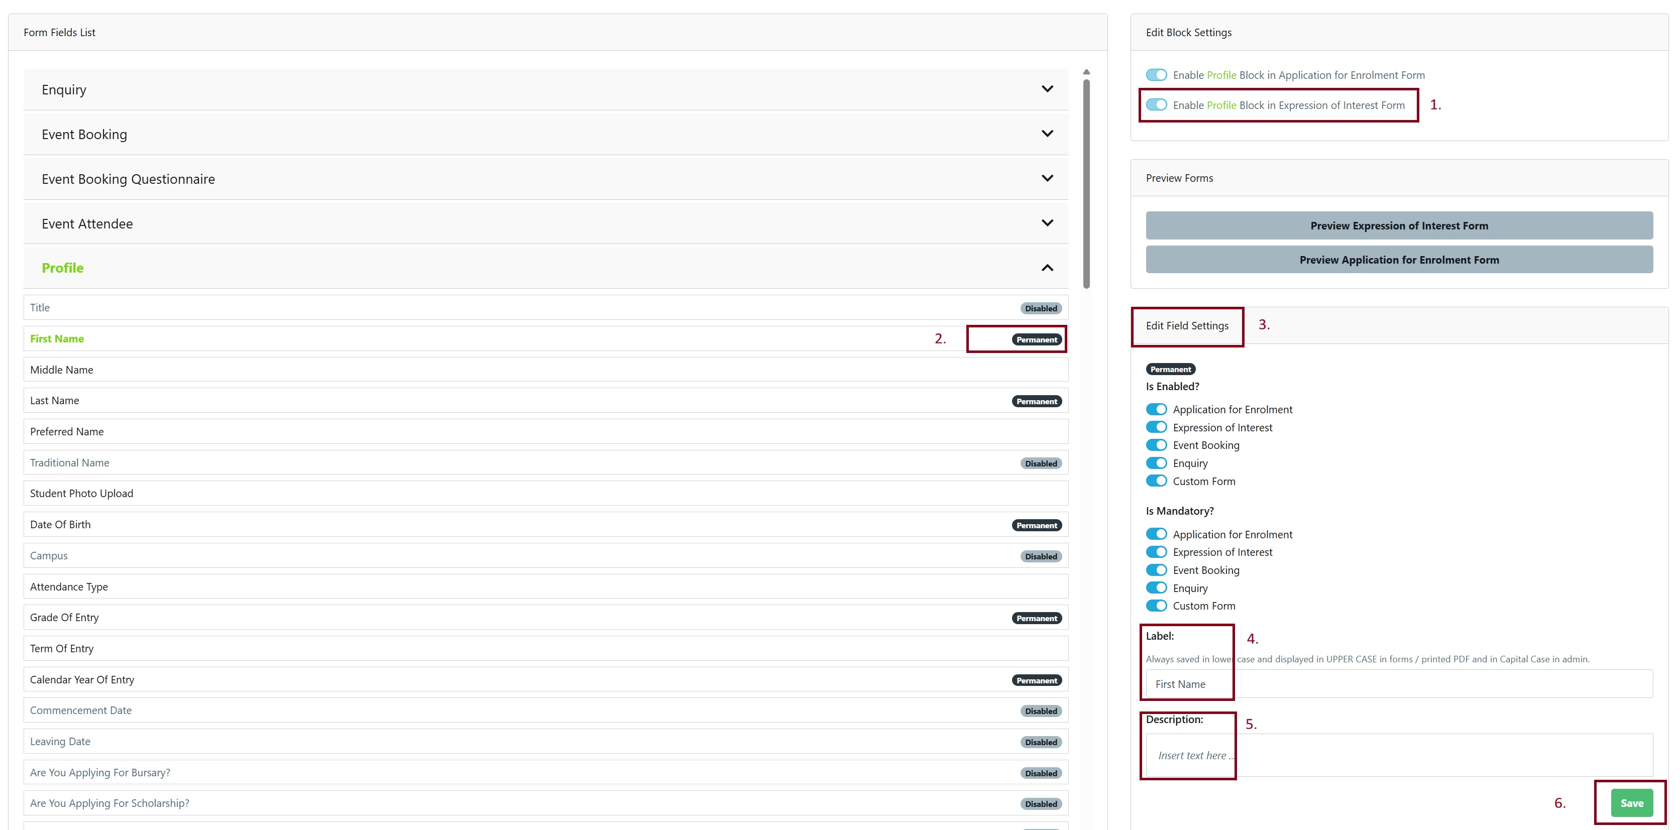
Task: Click the green Save button
Action: [x=1631, y=802]
